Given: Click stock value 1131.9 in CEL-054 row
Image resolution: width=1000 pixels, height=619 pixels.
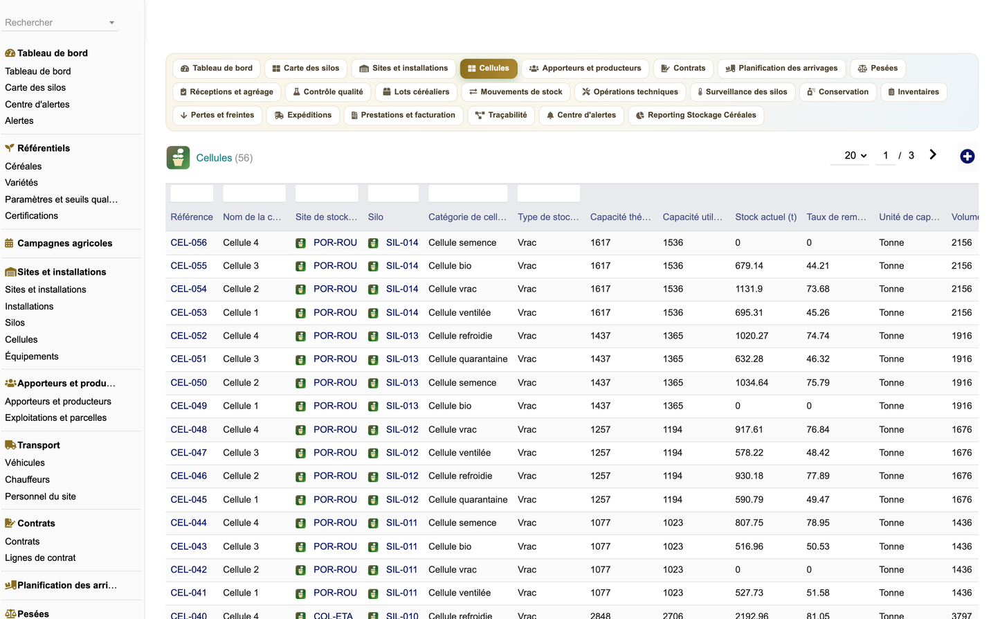Looking at the screenshot, I should click(x=749, y=289).
